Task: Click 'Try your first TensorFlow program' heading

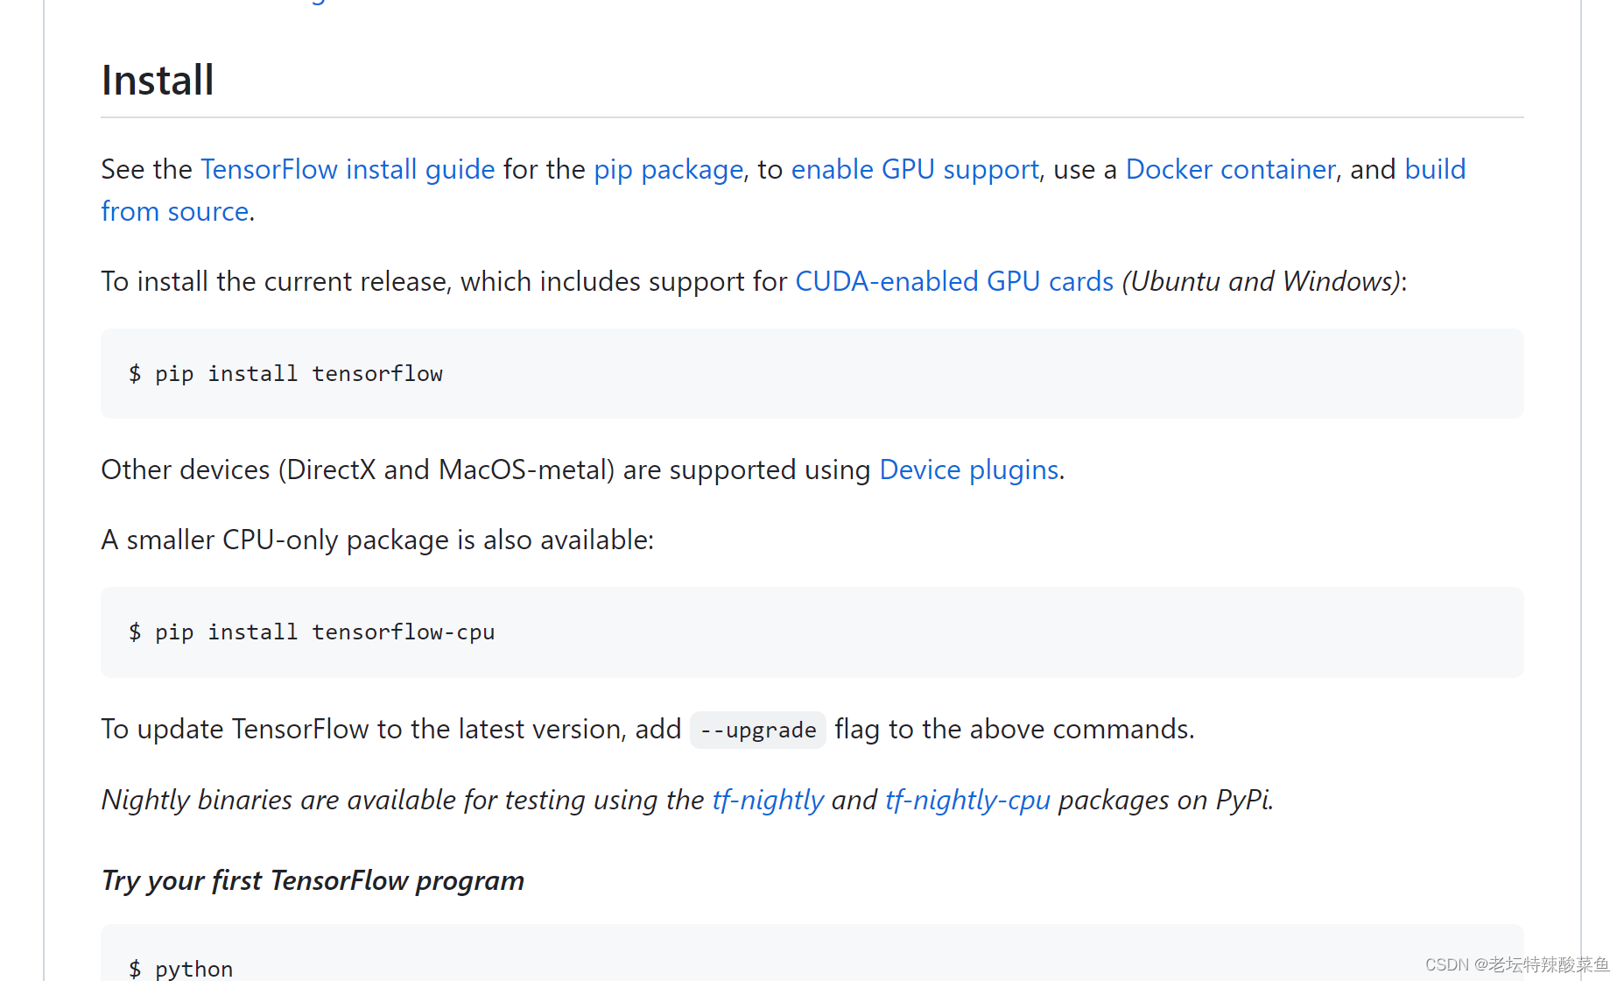Action: [x=313, y=880]
